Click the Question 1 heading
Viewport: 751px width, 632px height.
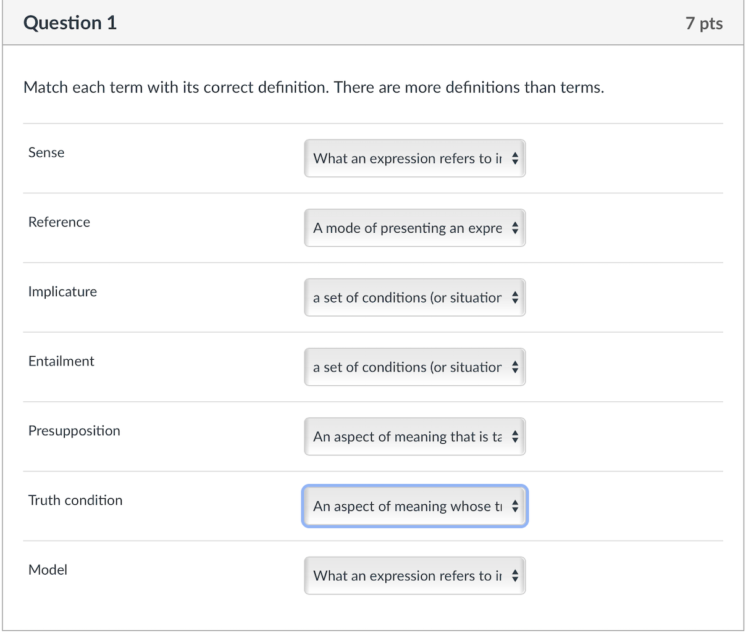coord(70,23)
